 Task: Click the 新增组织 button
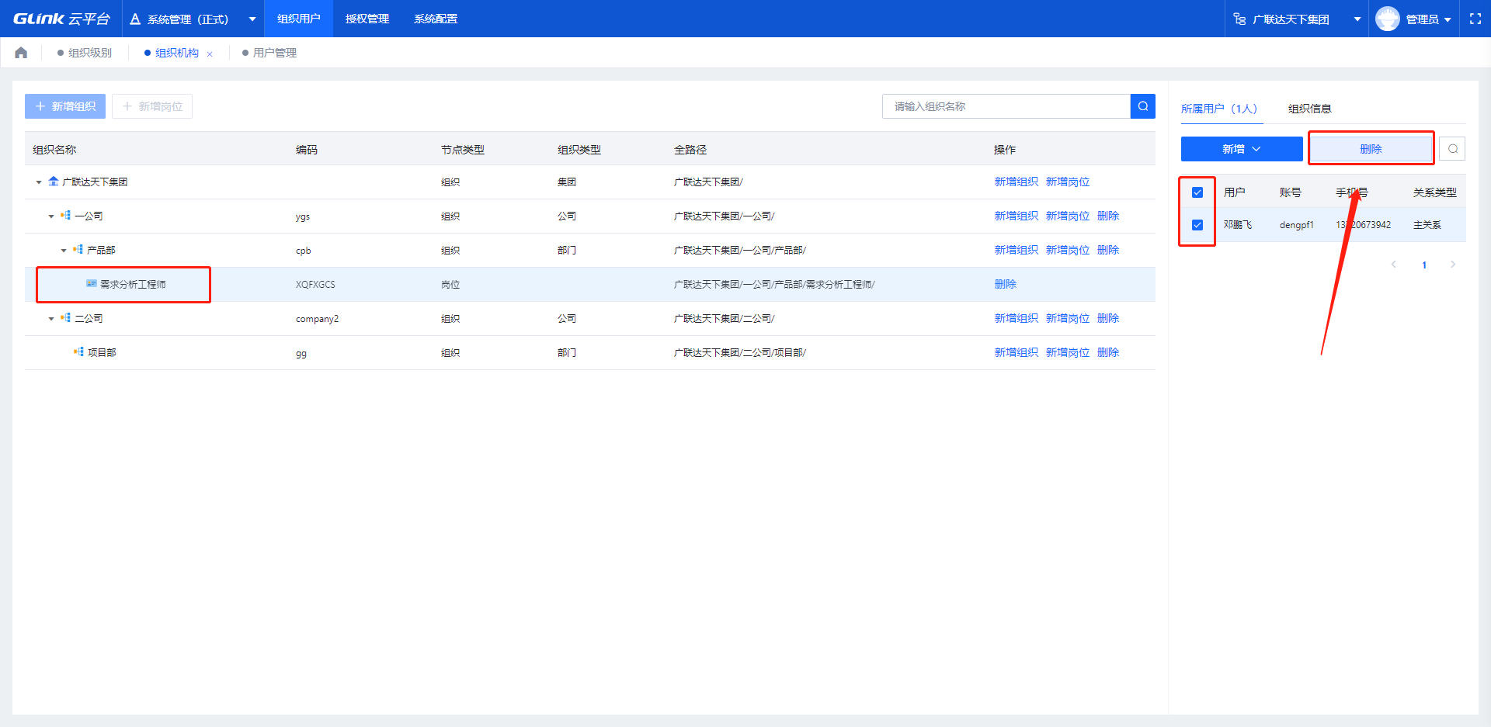pos(65,106)
